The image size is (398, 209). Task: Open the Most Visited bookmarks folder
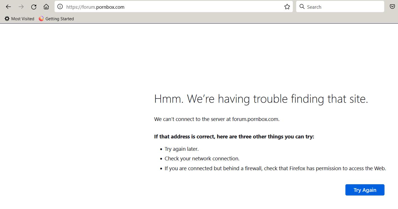(x=23, y=19)
